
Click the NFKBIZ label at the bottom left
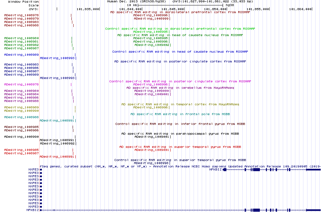point(32,210)
